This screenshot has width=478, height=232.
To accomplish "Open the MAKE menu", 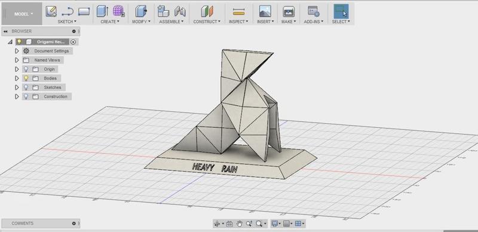I will (289, 22).
